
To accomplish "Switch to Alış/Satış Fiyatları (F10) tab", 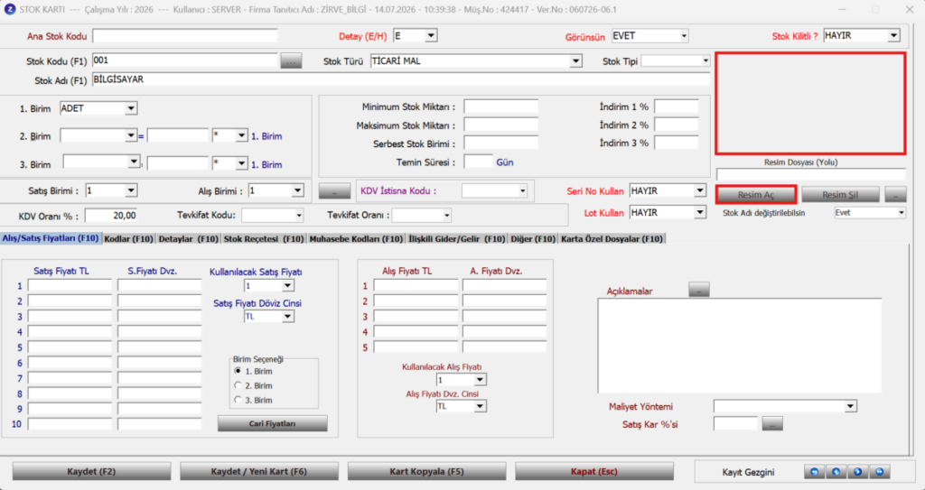I will (x=51, y=238).
